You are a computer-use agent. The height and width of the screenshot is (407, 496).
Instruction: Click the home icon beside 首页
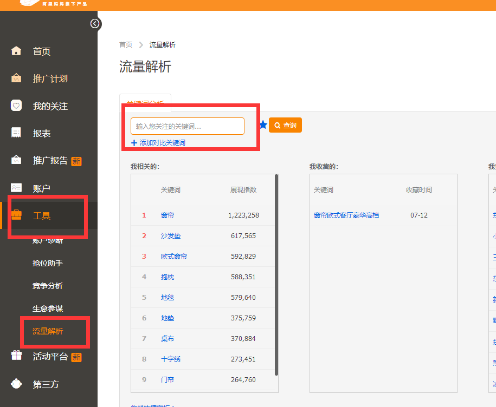16,51
